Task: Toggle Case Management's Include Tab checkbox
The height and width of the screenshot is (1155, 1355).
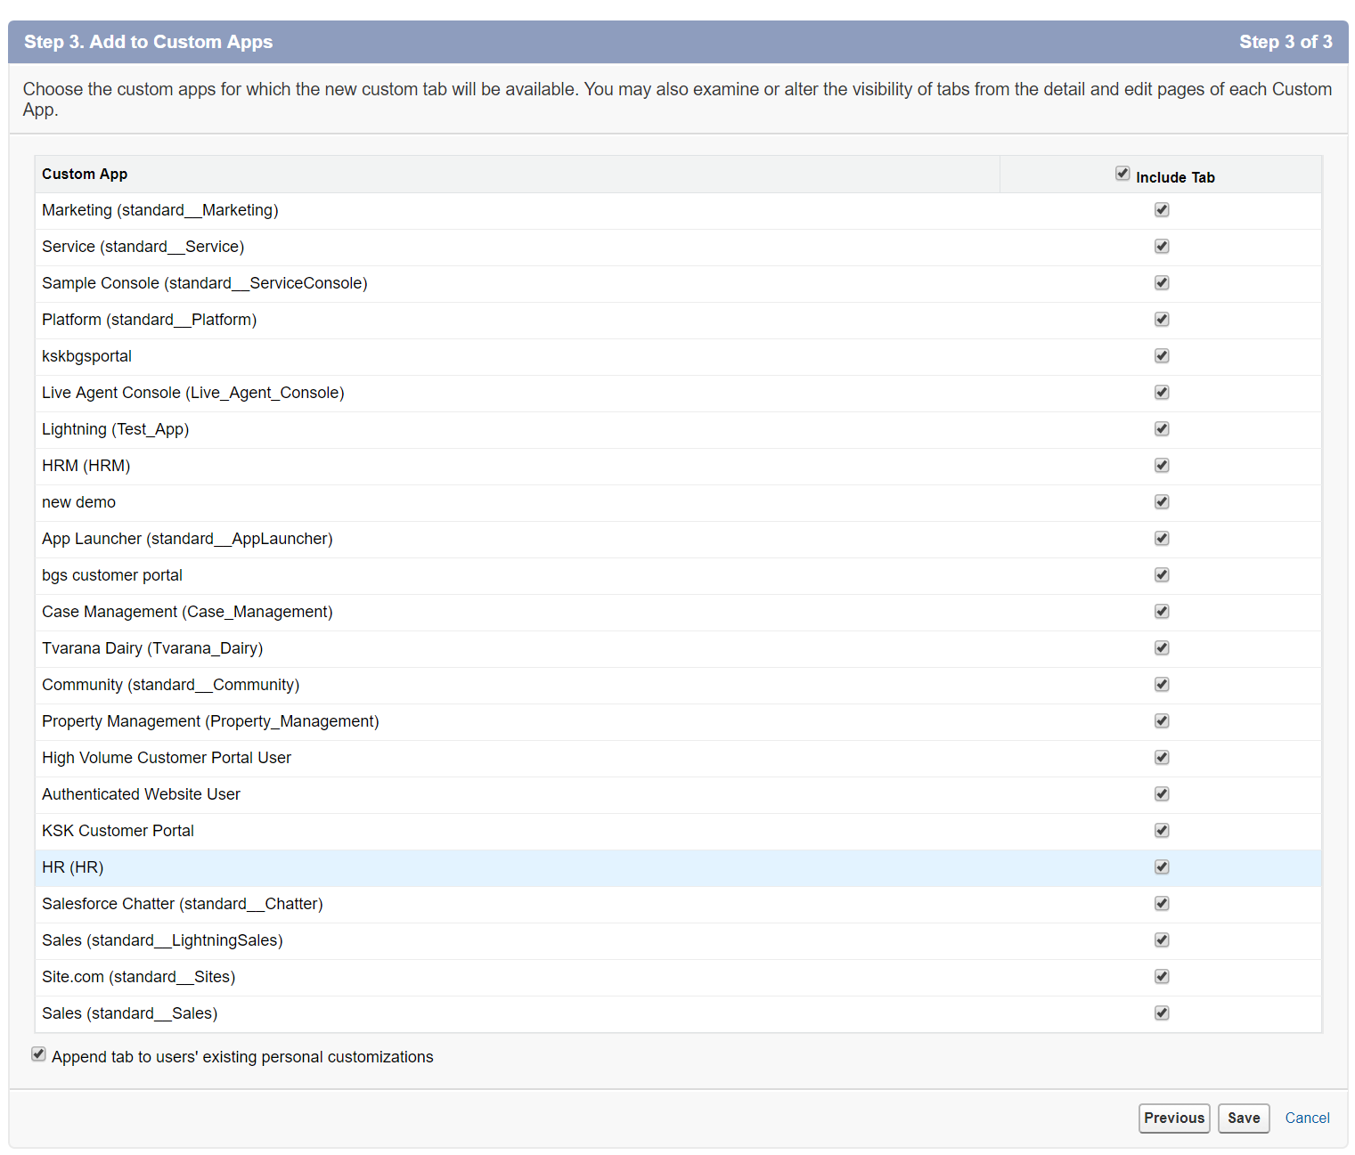Action: tap(1161, 611)
